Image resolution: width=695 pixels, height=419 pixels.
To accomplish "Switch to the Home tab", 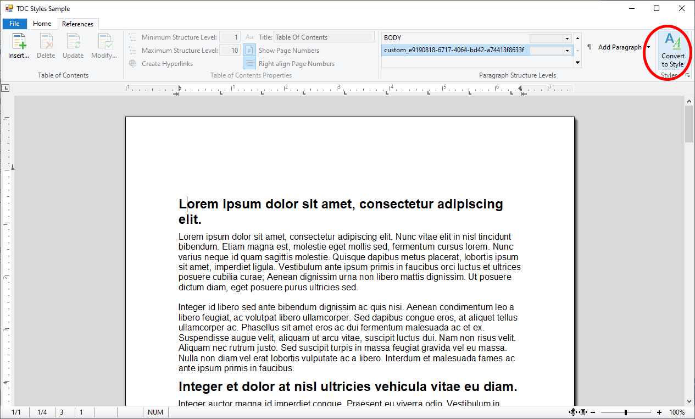I will tap(42, 24).
